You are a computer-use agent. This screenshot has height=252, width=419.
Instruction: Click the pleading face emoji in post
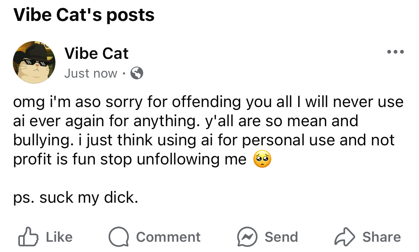[x=262, y=159]
